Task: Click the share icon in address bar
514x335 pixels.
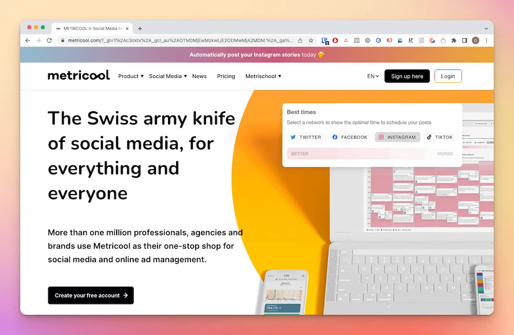Action: pyautogui.click(x=300, y=40)
